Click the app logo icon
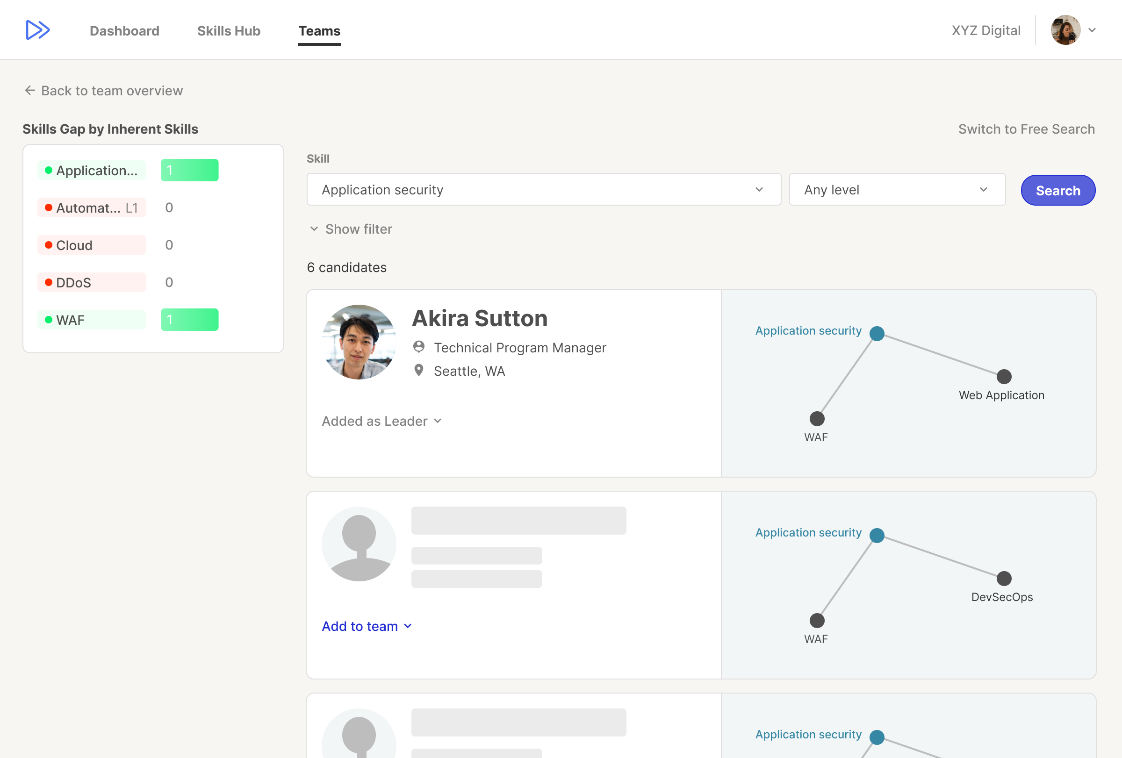Image resolution: width=1122 pixels, height=758 pixels. (38, 30)
